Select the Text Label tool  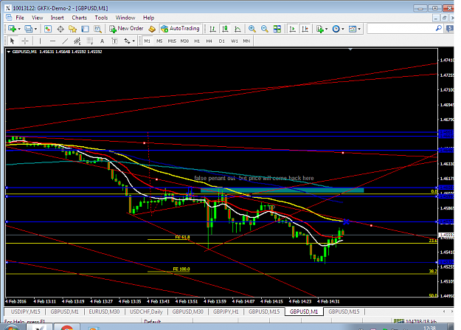(114, 41)
